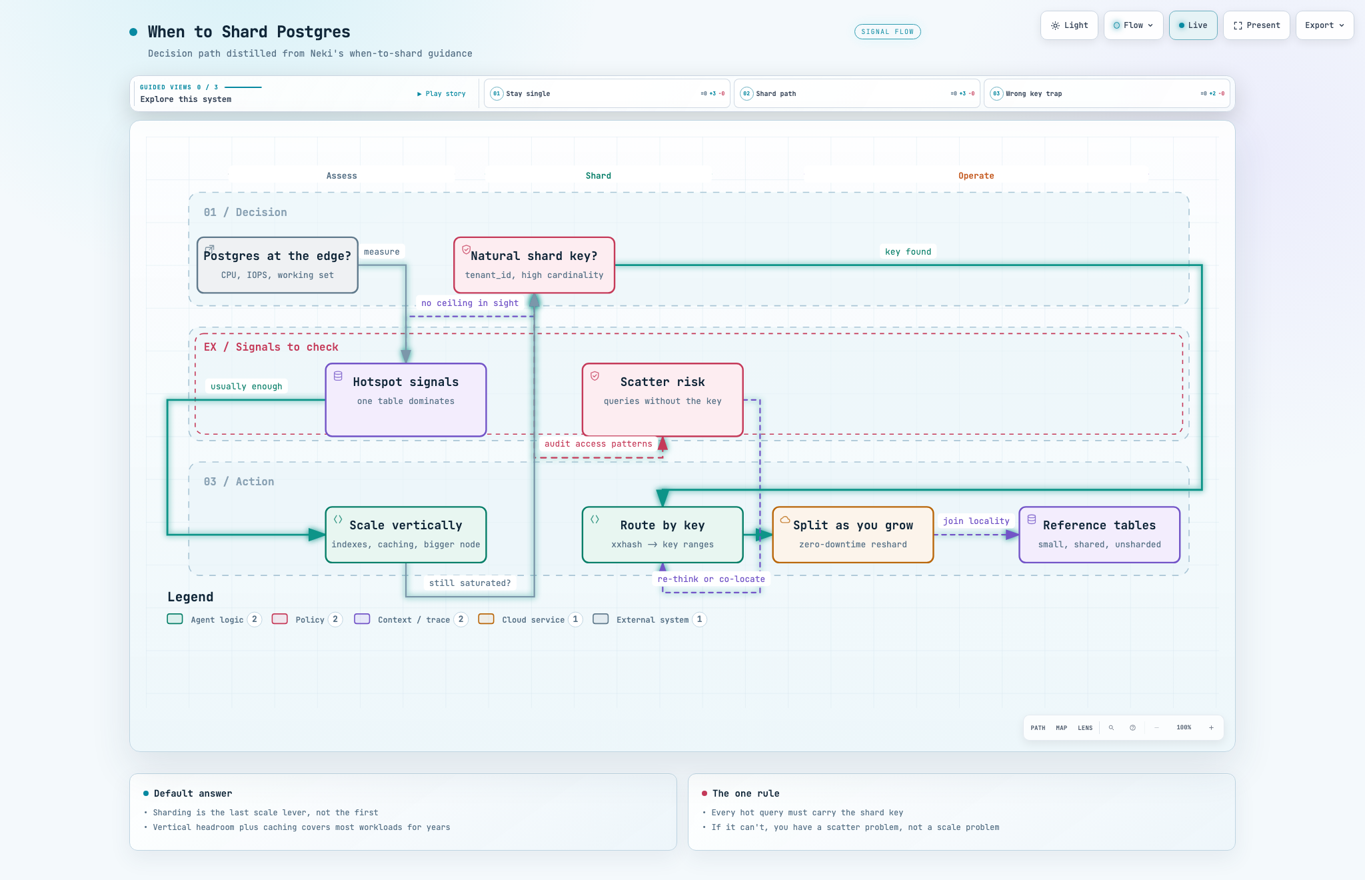Click the 'Default answer' card heading

(x=193, y=793)
